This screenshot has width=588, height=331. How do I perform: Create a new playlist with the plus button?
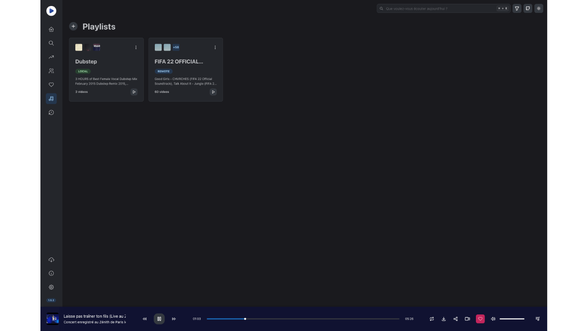click(73, 26)
